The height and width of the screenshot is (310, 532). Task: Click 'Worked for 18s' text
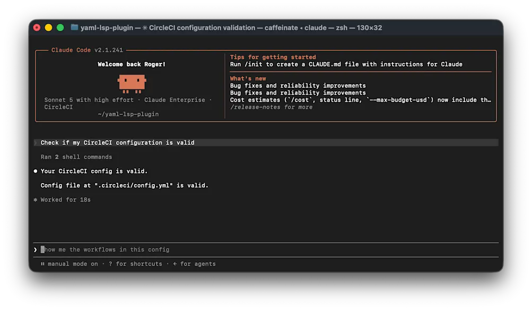coord(65,199)
